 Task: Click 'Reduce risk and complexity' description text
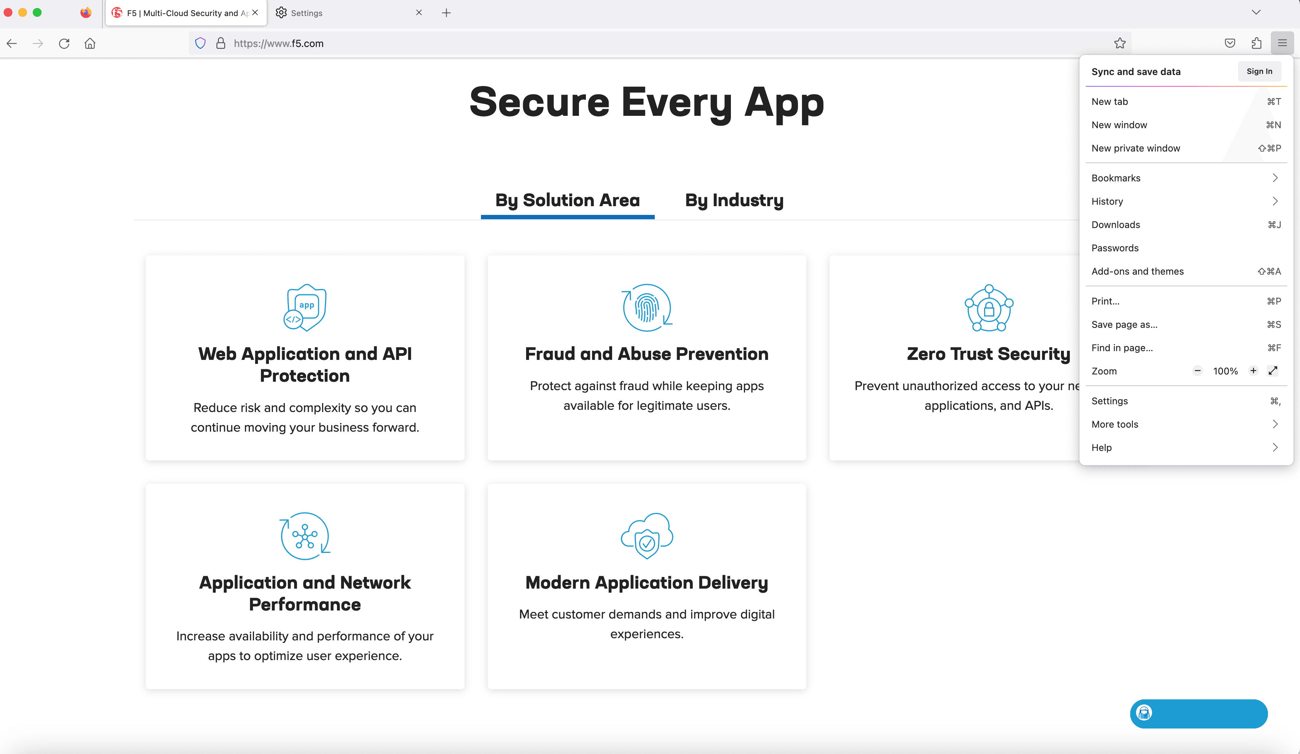point(305,417)
